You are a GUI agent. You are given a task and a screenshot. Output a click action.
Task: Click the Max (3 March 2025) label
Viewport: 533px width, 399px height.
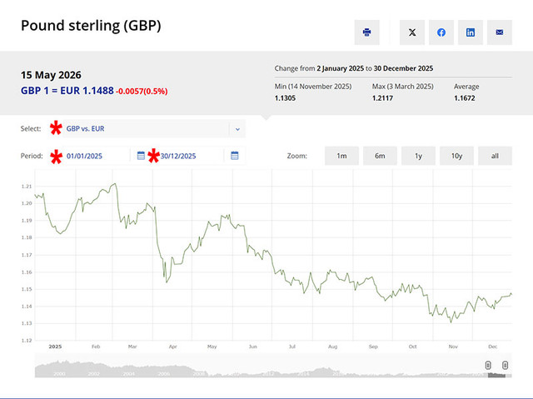click(403, 87)
